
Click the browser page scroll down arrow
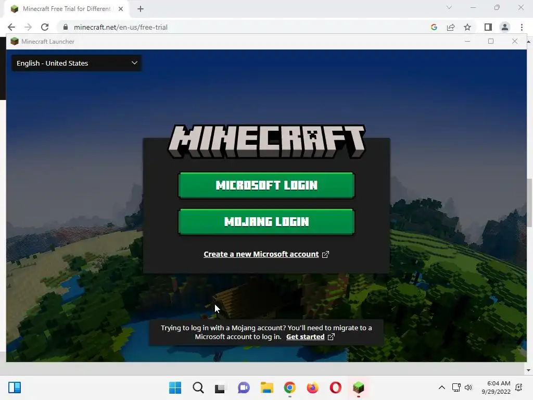tap(529, 370)
